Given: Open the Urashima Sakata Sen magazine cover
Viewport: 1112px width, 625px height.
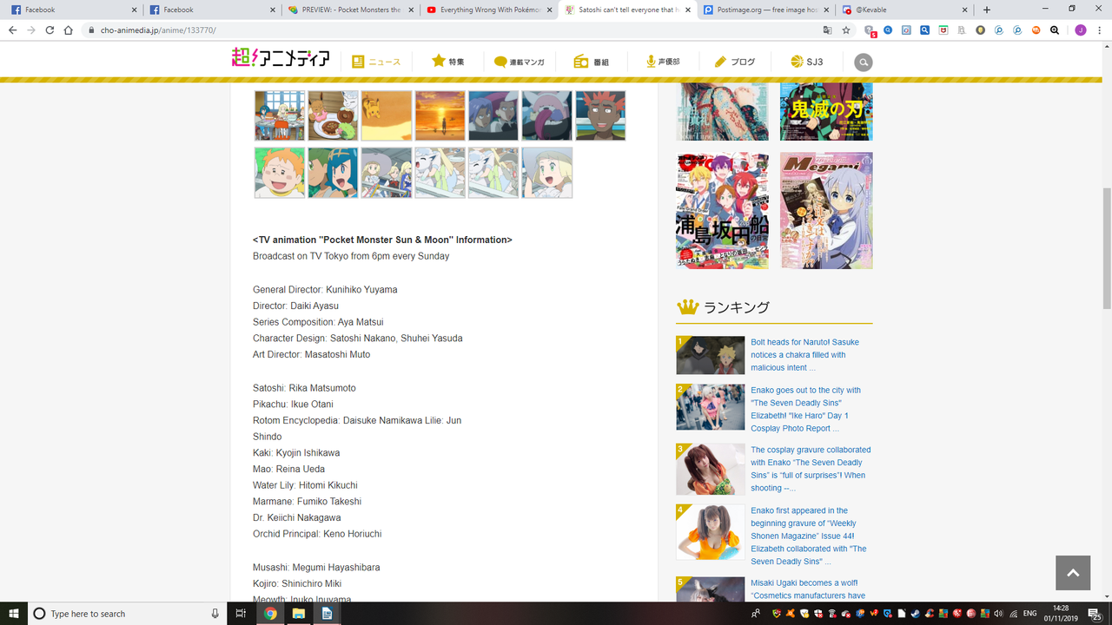Looking at the screenshot, I should (722, 211).
